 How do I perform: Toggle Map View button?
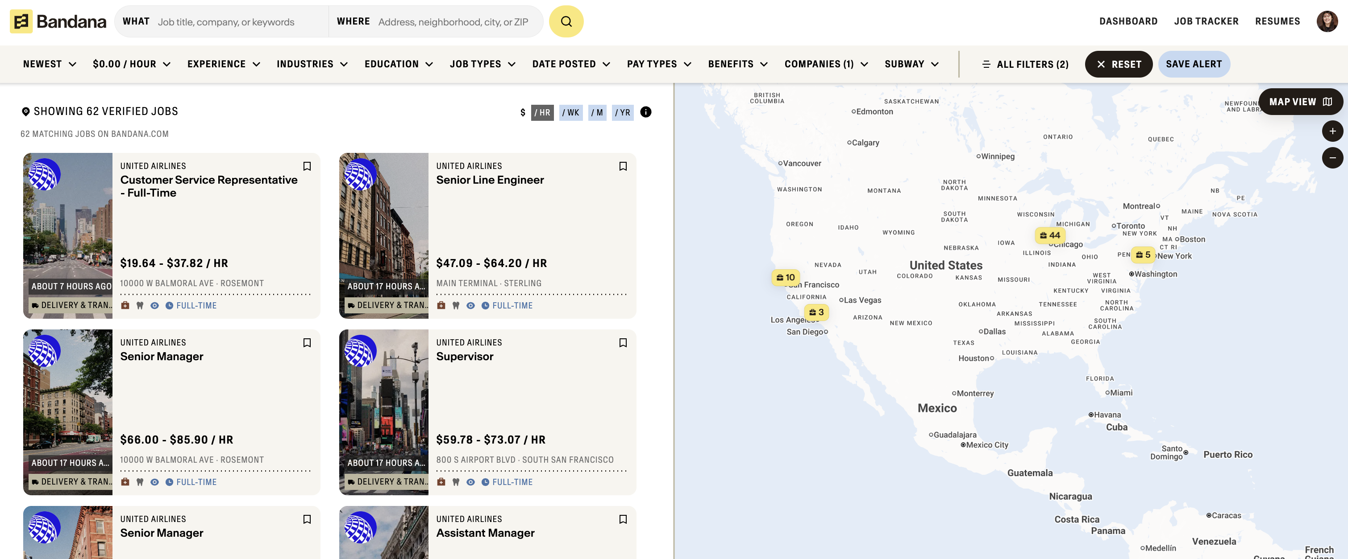[1300, 102]
